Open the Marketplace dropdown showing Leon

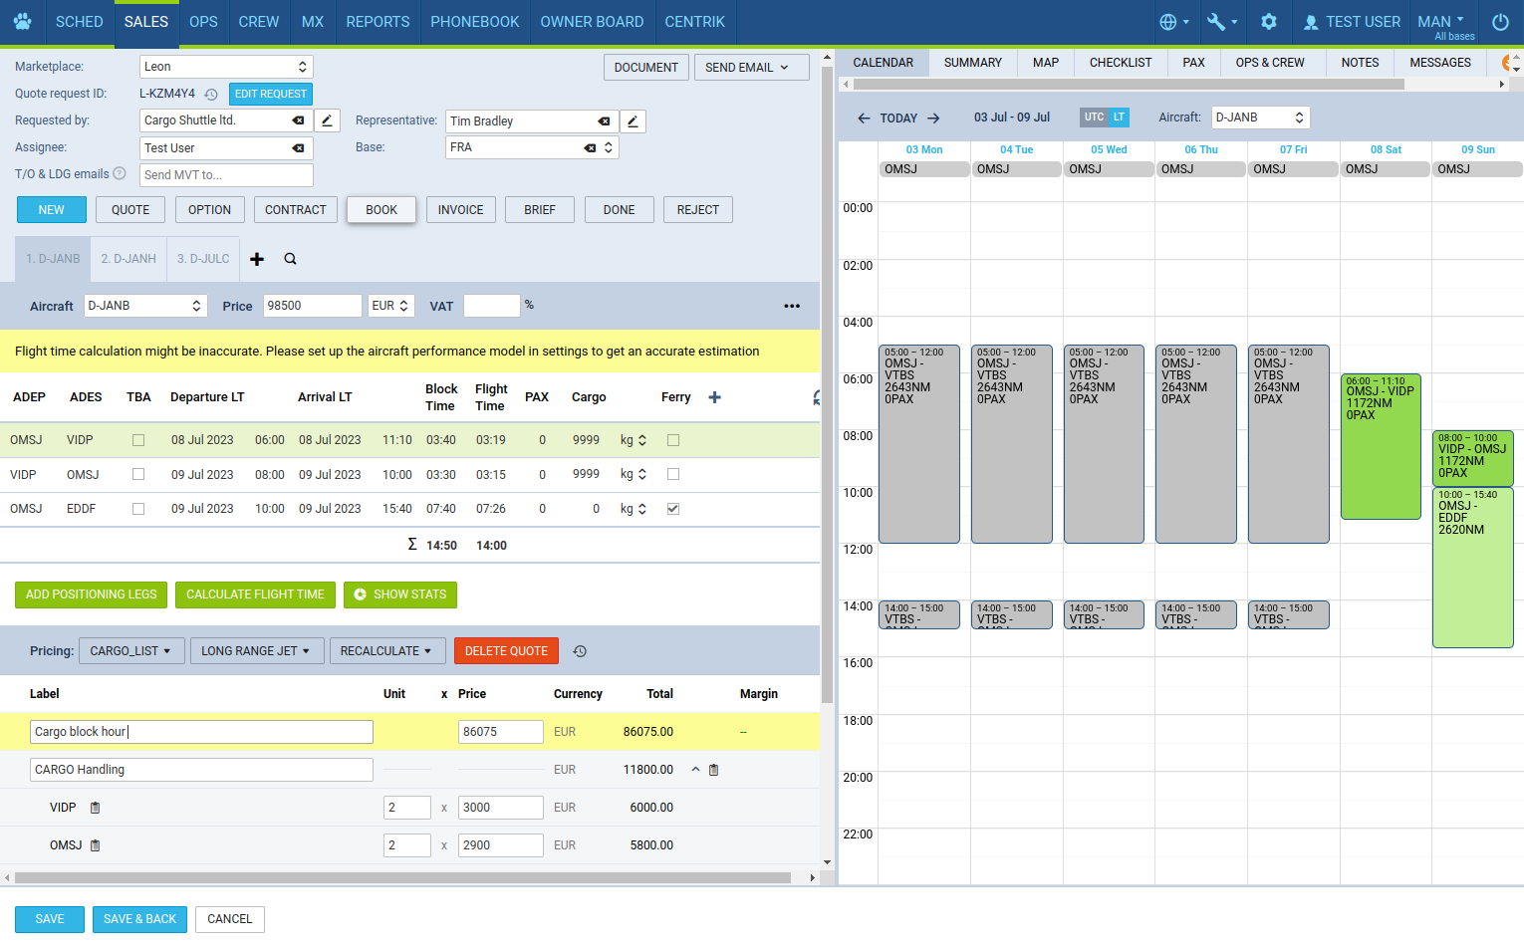coord(226,67)
